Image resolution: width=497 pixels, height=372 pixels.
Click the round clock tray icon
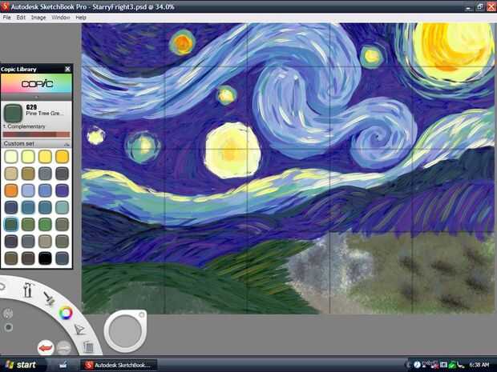418,365
